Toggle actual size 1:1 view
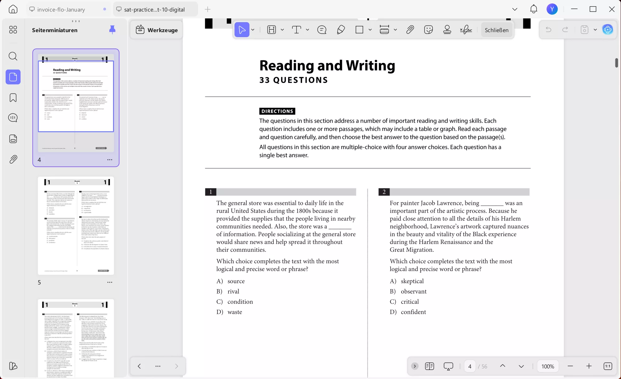Image resolution: width=621 pixels, height=379 pixels. [608, 366]
